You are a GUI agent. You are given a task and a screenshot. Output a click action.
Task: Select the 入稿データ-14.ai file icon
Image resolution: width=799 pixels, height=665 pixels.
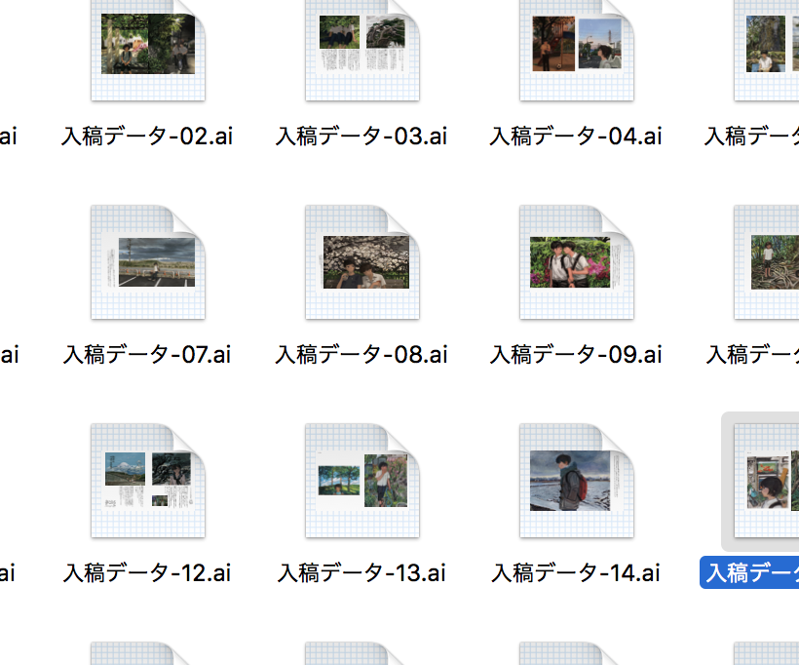(x=577, y=481)
